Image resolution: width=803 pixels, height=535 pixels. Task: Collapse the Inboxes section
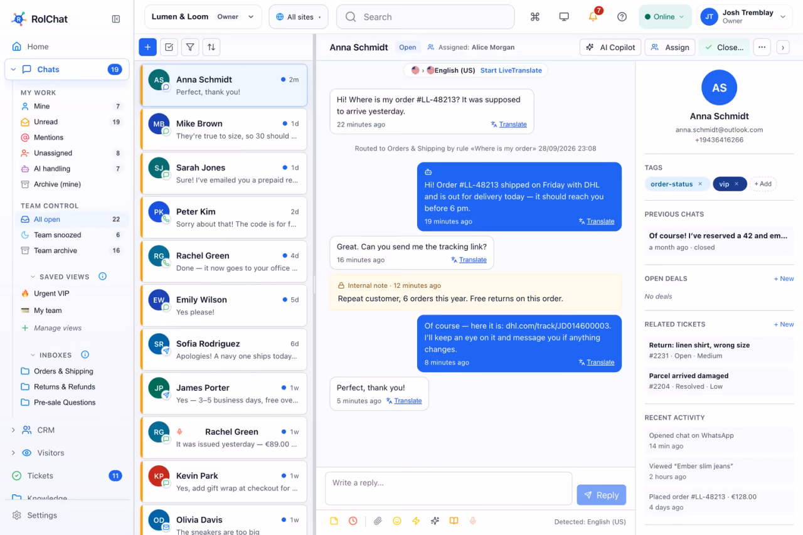33,355
